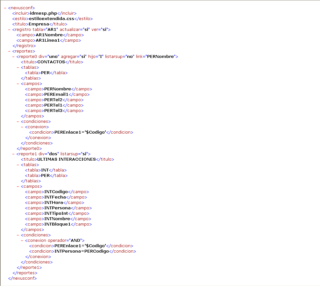Collapse the reportes node
Screen dimensions: 320x286
click(x=9, y=51)
